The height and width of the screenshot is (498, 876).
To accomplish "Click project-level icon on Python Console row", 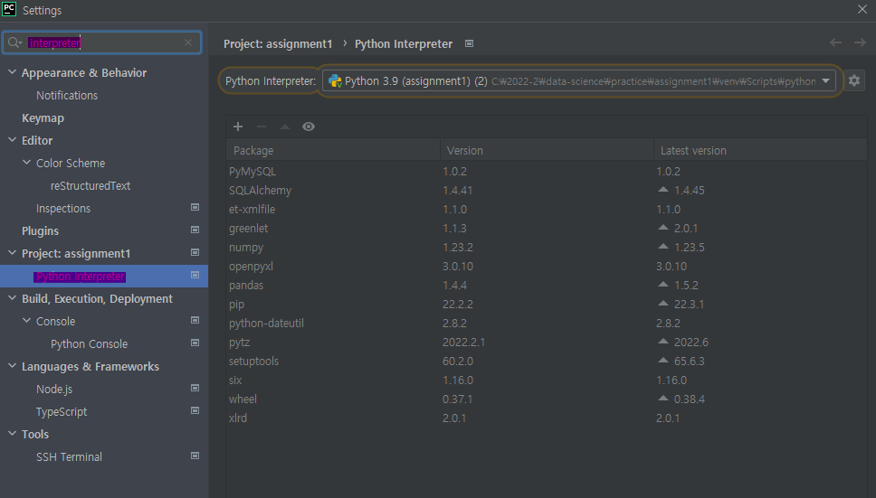I will tap(195, 343).
